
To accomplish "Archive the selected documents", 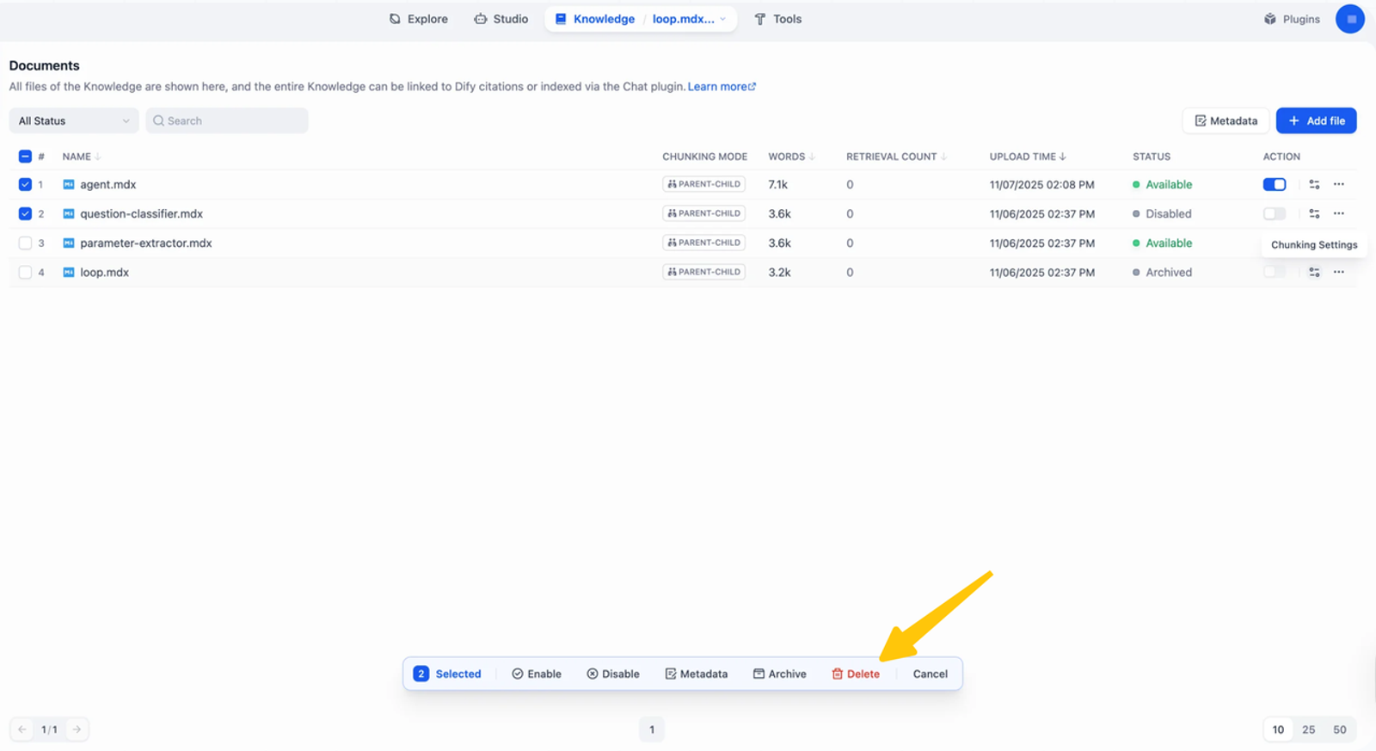I will click(780, 674).
